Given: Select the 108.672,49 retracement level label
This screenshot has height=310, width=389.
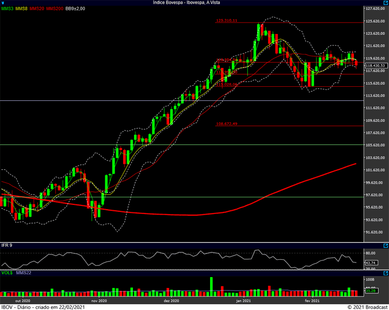Looking at the screenshot, I should [x=226, y=123].
